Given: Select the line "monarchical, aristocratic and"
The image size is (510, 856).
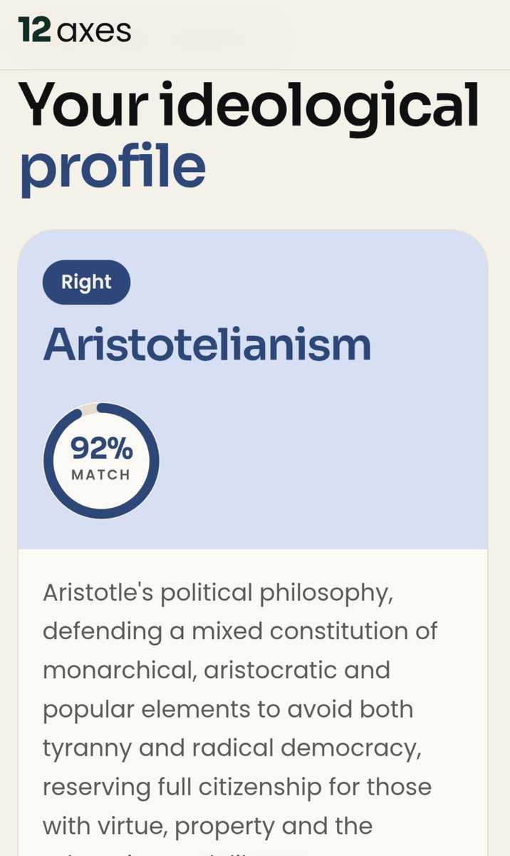Looking at the screenshot, I should coord(217,671).
